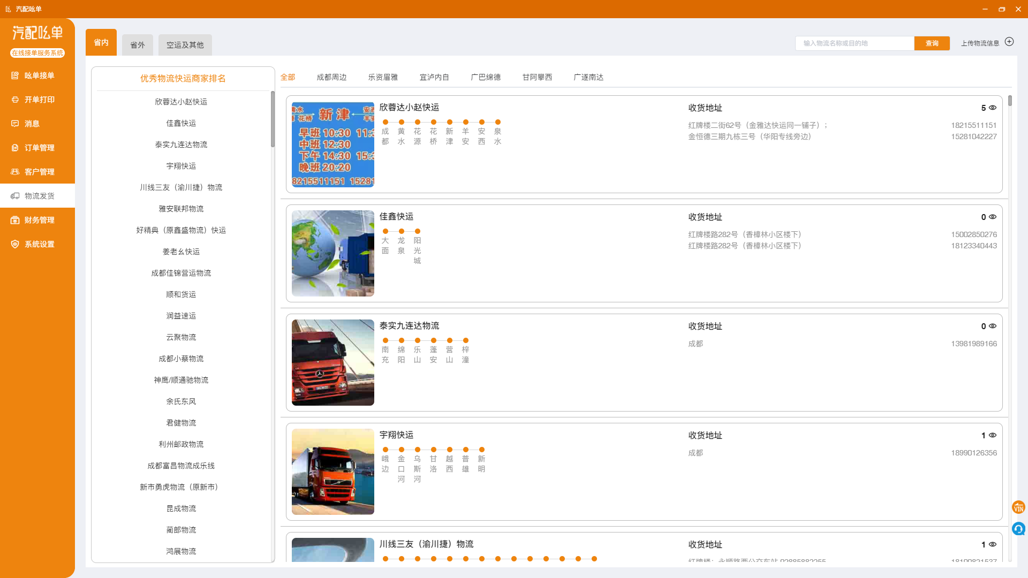Screen dimensions: 1028x578
Task: Click the VIN floating icon at bottom right
Action: coord(1018,507)
